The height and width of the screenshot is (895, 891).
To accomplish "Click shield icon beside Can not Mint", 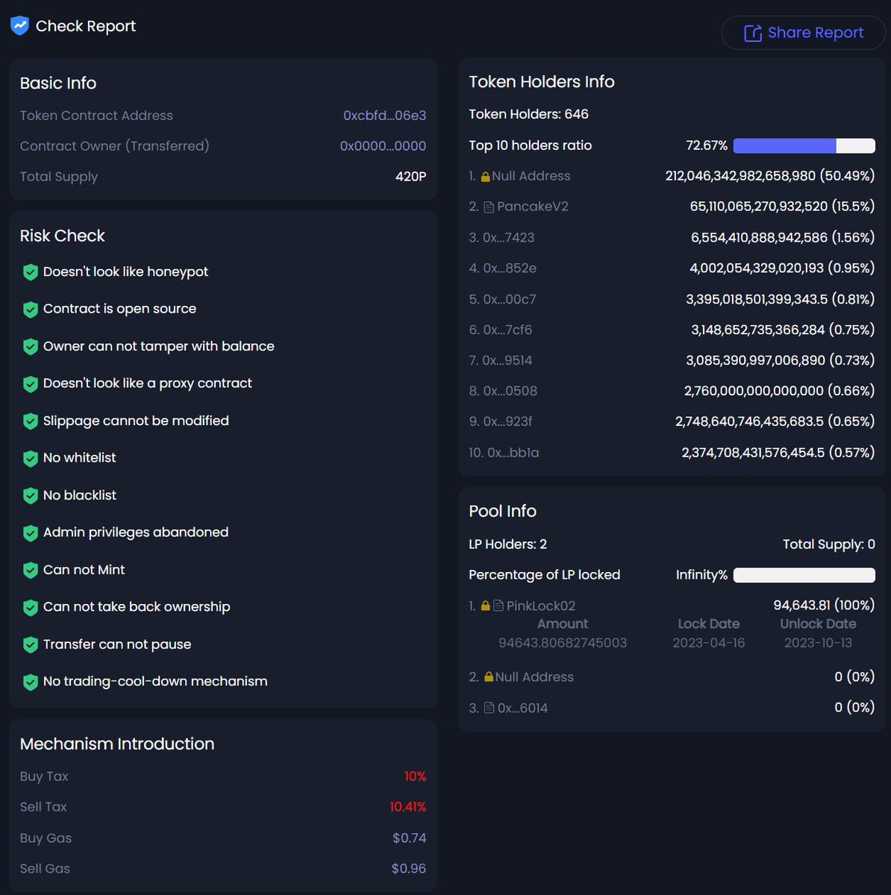I will click(31, 571).
